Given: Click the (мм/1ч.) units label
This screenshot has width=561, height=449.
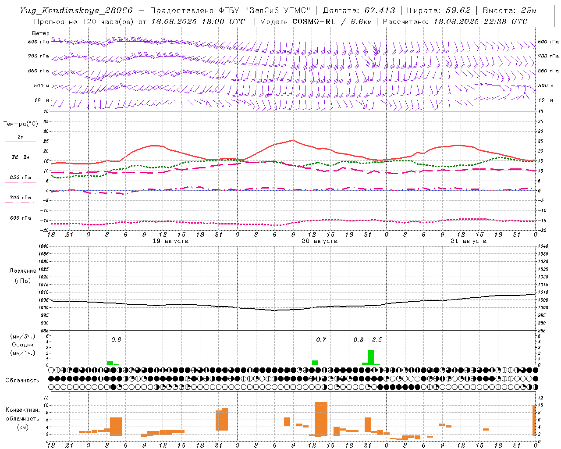Looking at the screenshot, I should click(23, 353).
